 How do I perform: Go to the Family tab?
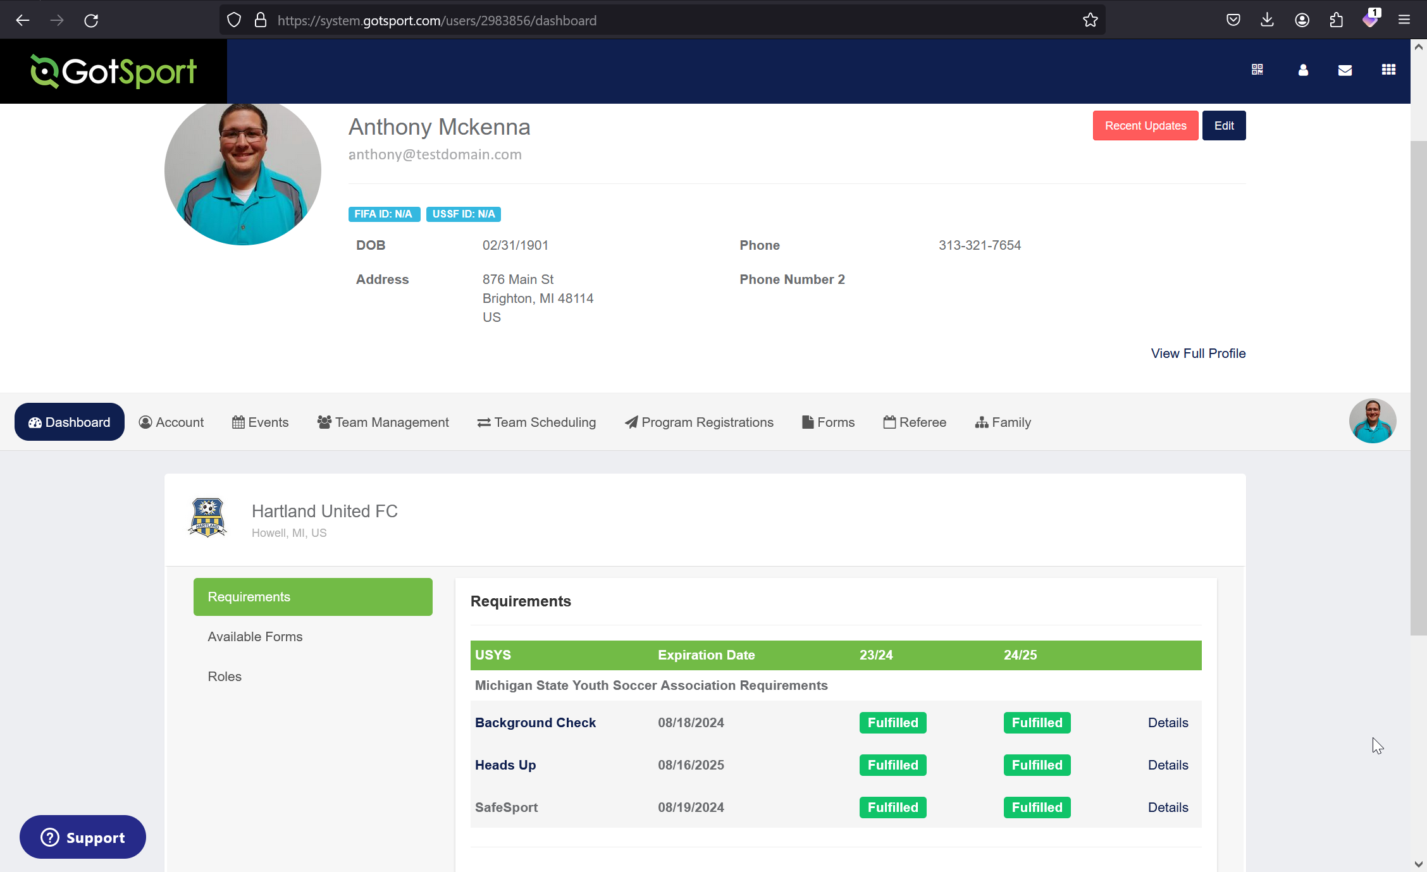[x=1003, y=422]
